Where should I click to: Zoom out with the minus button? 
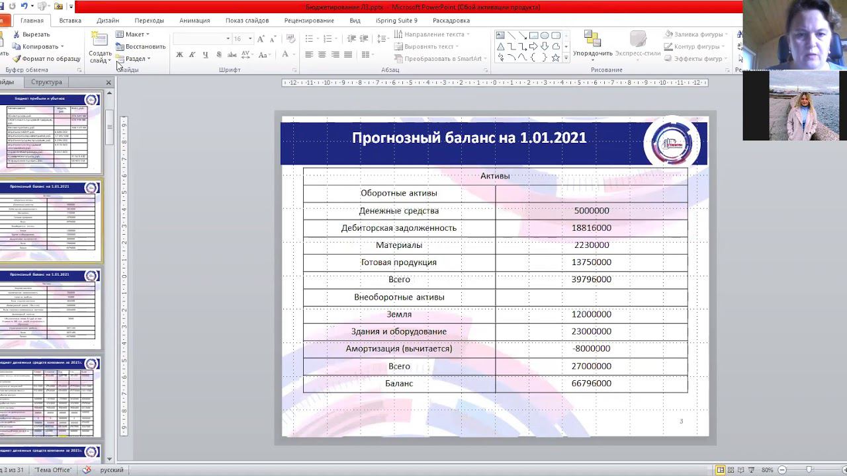[x=781, y=470]
